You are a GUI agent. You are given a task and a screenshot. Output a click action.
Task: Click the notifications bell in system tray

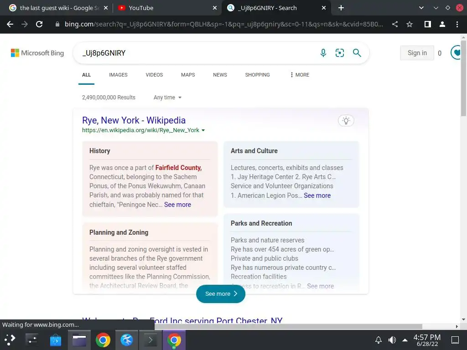pyautogui.click(x=378, y=340)
